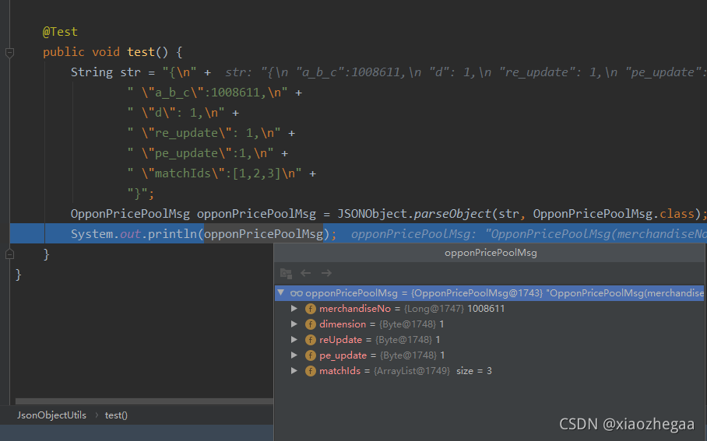Click the field icon beside pe_update
Image resolution: width=707 pixels, height=441 pixels.
(x=310, y=355)
